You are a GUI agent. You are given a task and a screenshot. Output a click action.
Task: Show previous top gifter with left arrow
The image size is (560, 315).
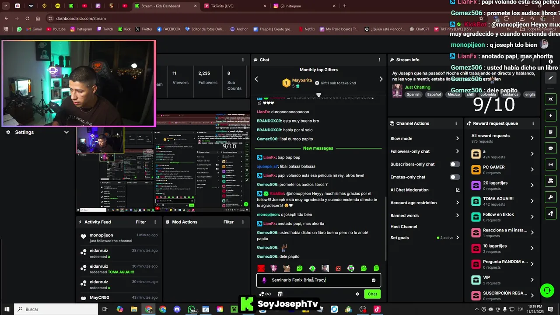click(x=256, y=79)
